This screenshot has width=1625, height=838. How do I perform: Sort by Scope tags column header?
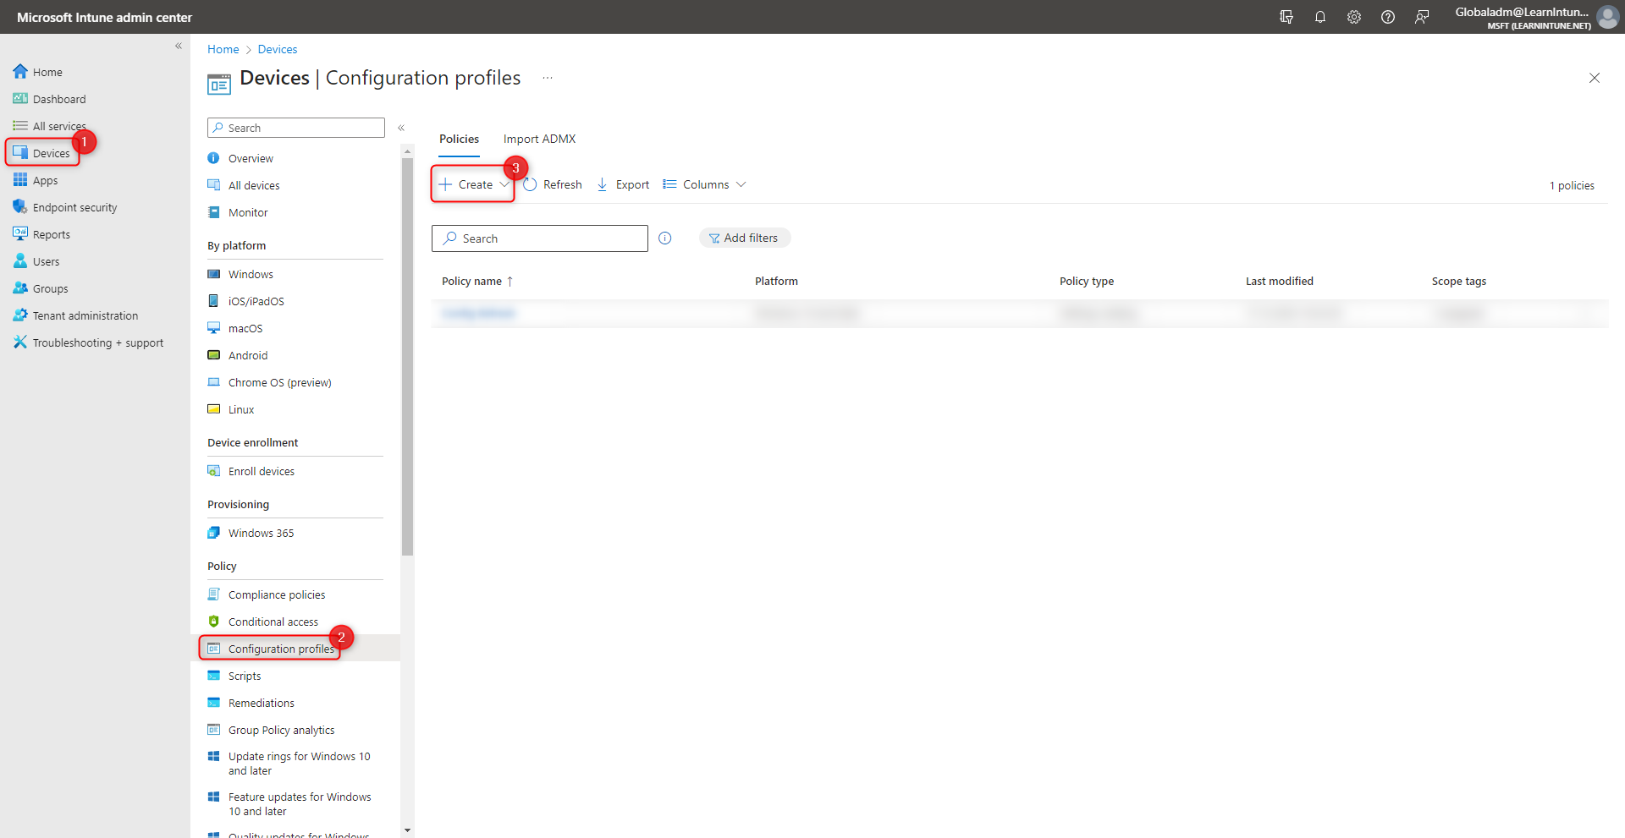point(1459,281)
